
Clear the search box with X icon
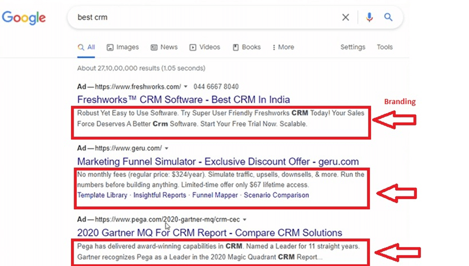click(x=345, y=17)
